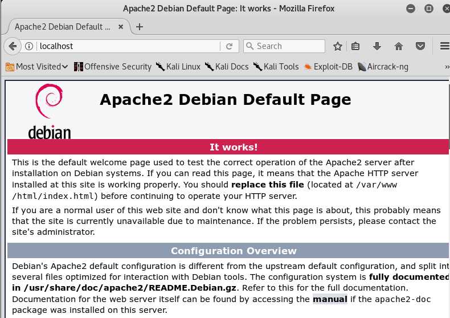450x318 pixels.
Task: Open the Offensive Security bookmark
Action: [113, 67]
